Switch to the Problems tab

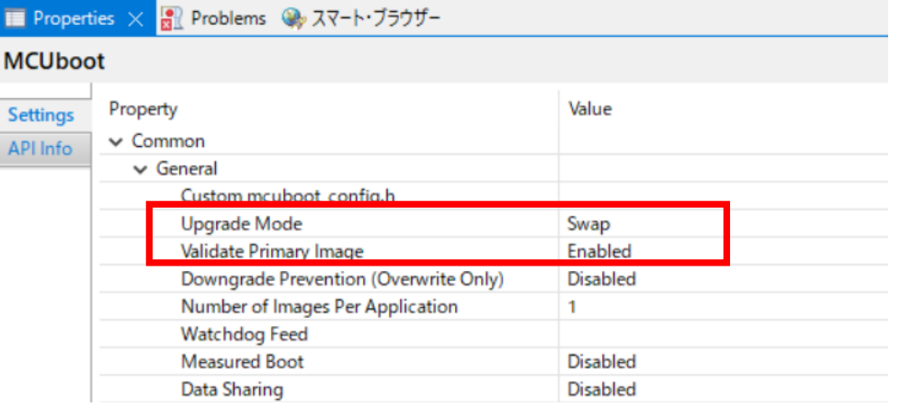pyautogui.click(x=228, y=18)
